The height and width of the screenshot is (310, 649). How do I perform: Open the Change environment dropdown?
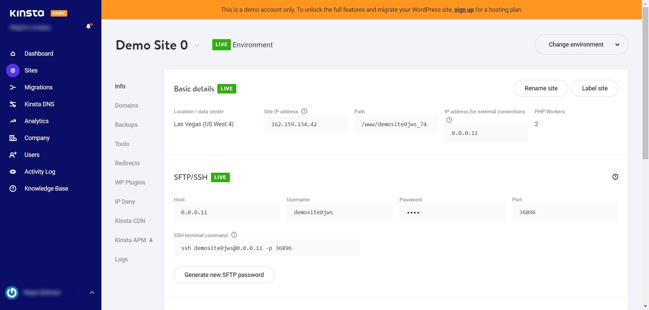(x=581, y=45)
